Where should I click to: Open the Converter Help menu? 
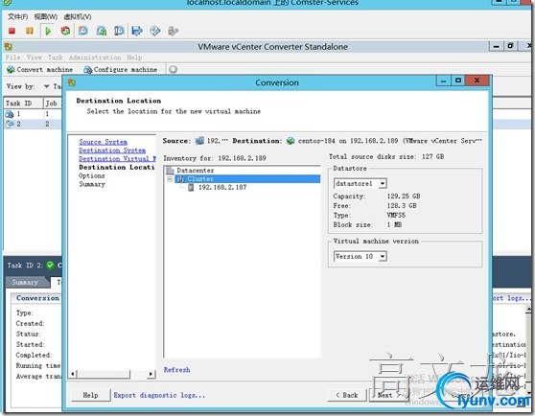click(134, 58)
